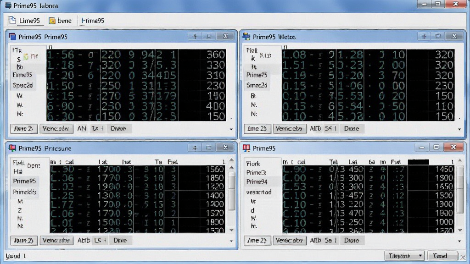Click scroll up arrow in bottom-right Prime95 window
Screen dimensions: 470x264
[460, 161]
